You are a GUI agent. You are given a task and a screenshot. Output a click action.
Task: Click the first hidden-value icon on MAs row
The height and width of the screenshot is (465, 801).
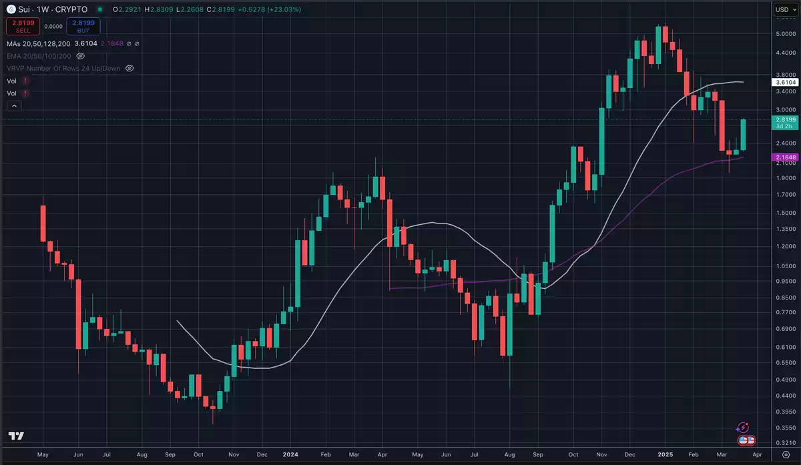127,43
